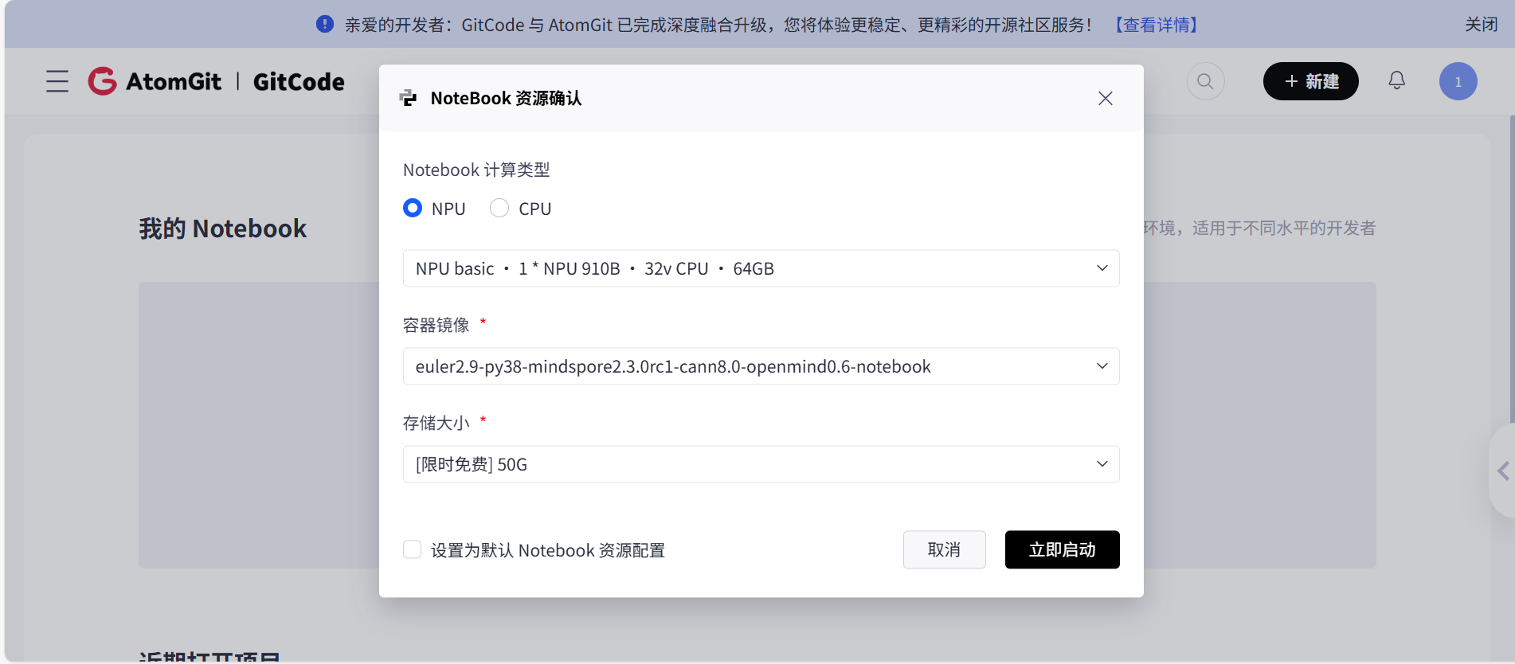The height and width of the screenshot is (664, 1515).
Task: Open the storage size dropdown
Action: [761, 464]
